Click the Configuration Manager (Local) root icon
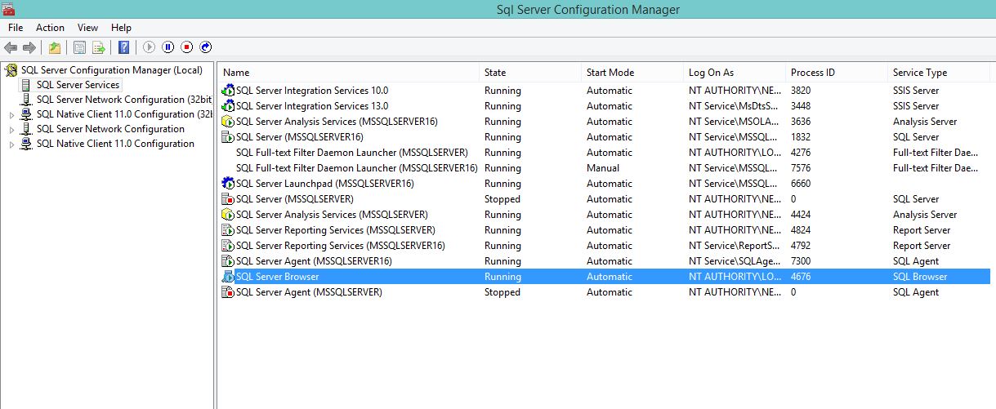The height and width of the screenshot is (409, 996). (11, 70)
